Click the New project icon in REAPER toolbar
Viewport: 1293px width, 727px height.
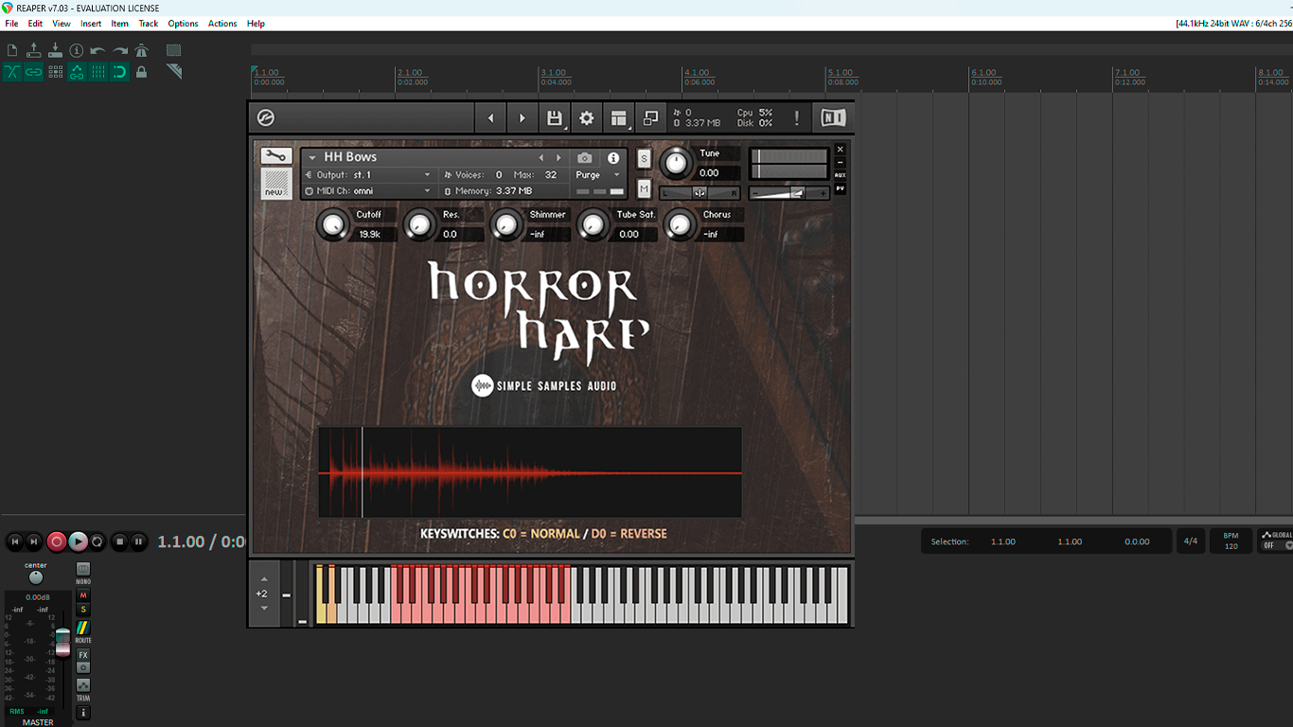point(12,50)
